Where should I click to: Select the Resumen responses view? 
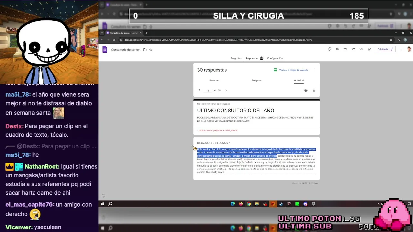(214, 80)
